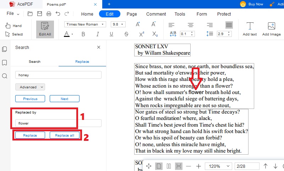284x171 pixels.
Task: Undo the last action
Action: [58, 13]
